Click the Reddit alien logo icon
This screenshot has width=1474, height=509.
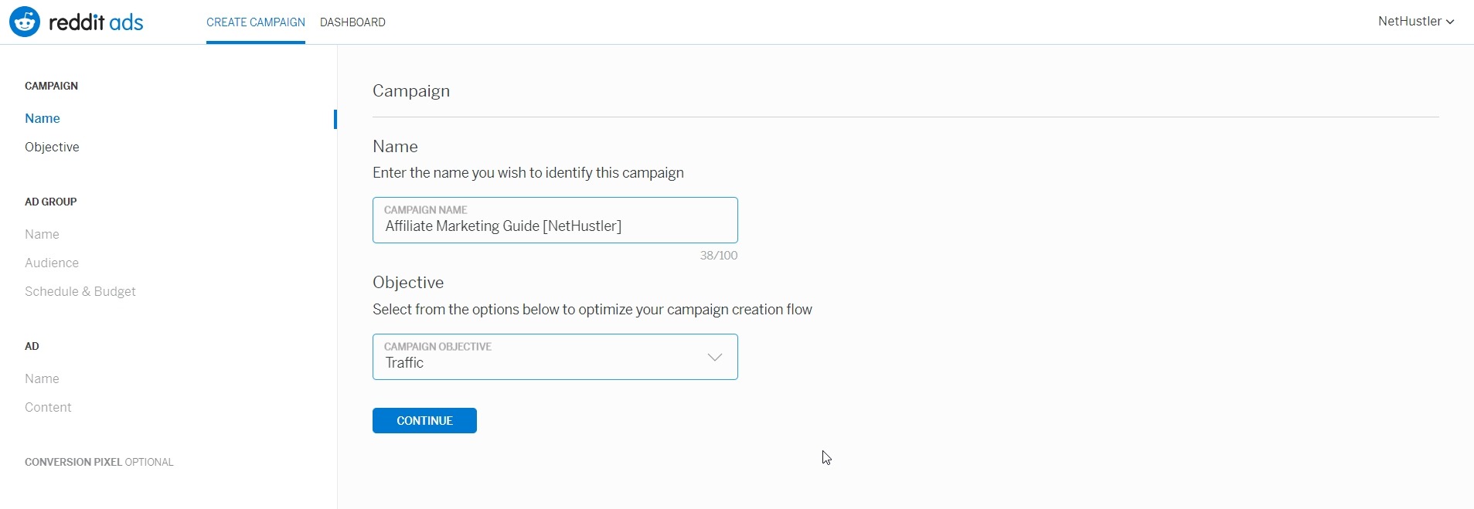click(25, 22)
